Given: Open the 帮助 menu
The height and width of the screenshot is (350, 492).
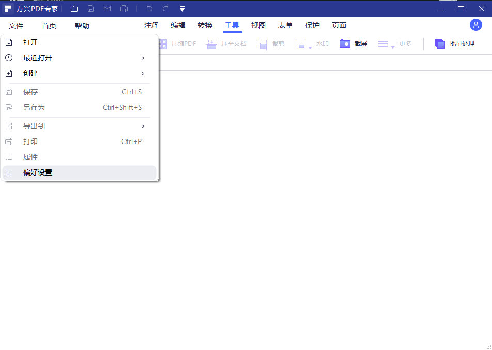Looking at the screenshot, I should [x=82, y=26].
